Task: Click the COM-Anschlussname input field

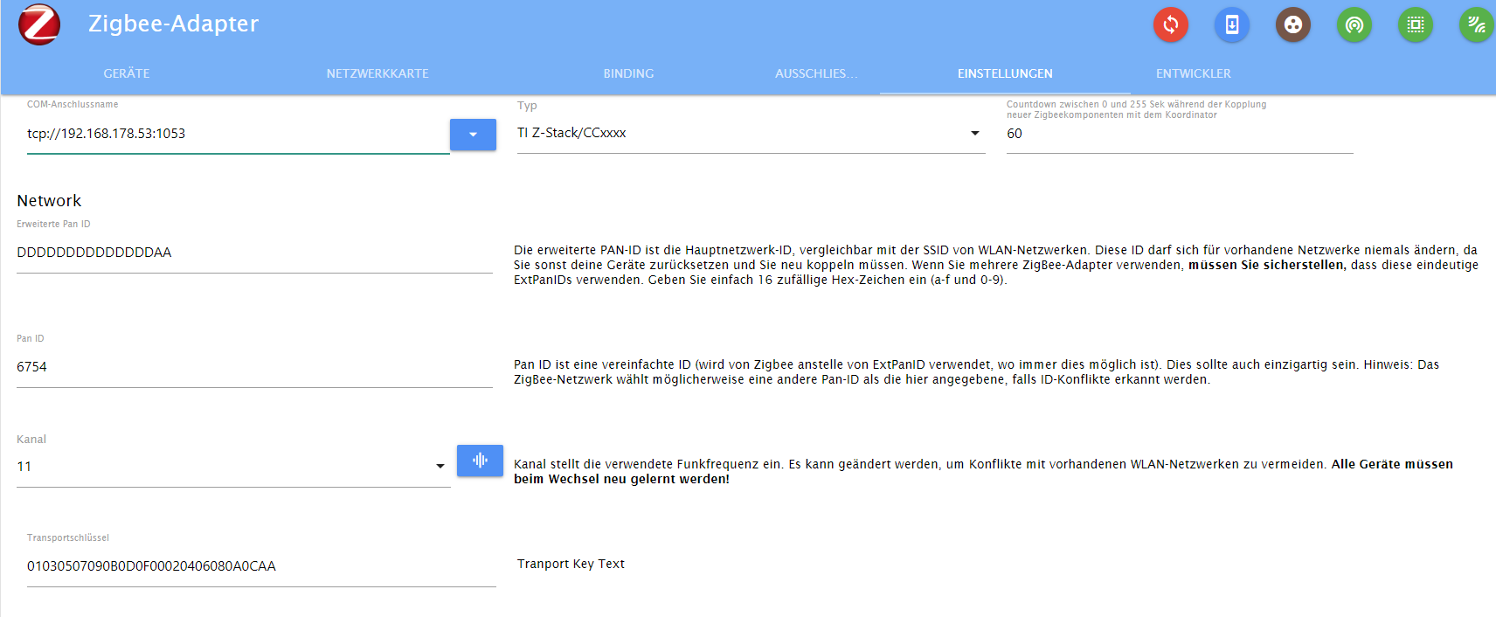Action: click(x=238, y=134)
